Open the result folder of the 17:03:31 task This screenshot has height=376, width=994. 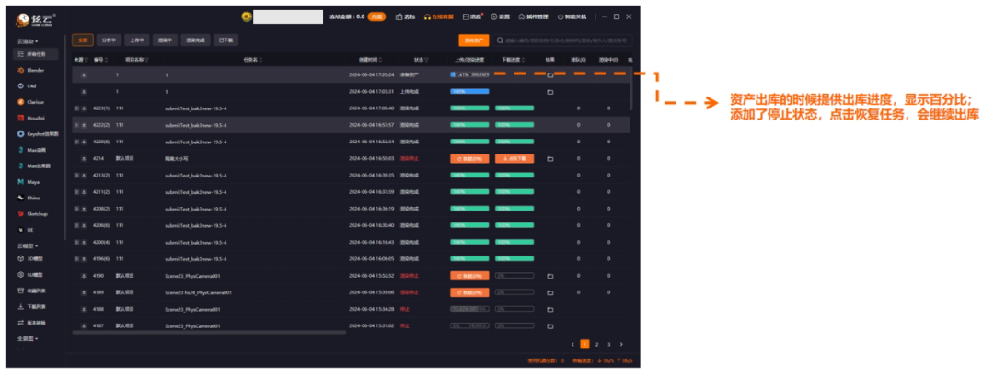coord(550,92)
